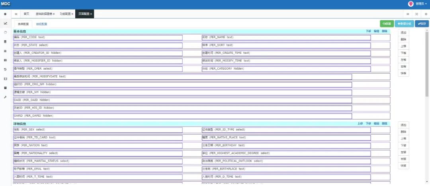Close the 基础数据建模 tab with its x
The image size is (430, 186).
pyautogui.click(x=54, y=14)
